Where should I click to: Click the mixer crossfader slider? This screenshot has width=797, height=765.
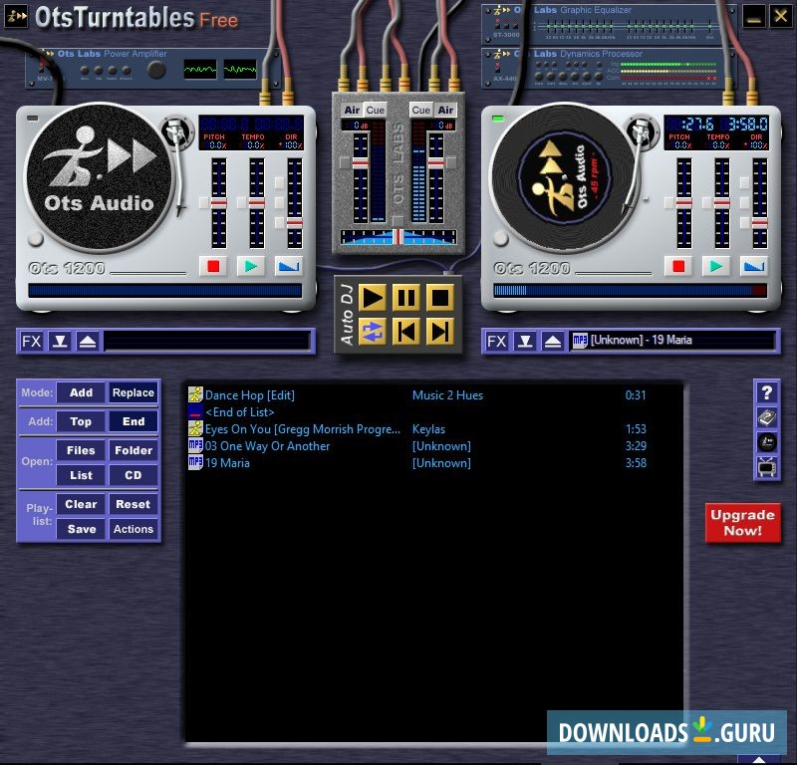(x=398, y=237)
